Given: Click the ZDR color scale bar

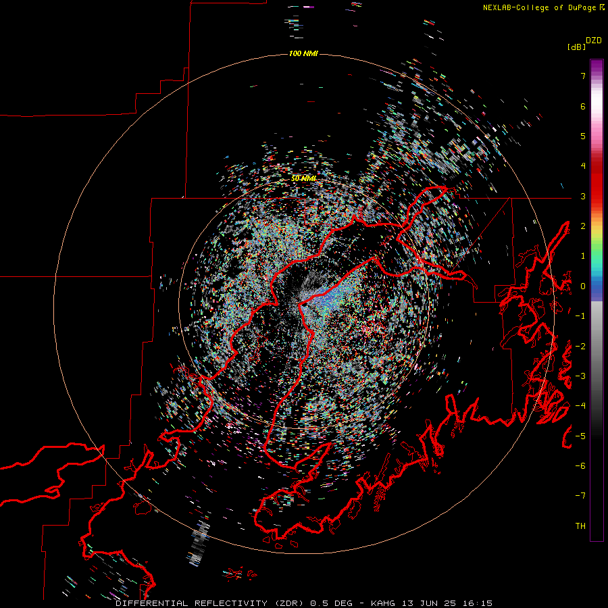Looking at the screenshot, I should tap(597, 300).
